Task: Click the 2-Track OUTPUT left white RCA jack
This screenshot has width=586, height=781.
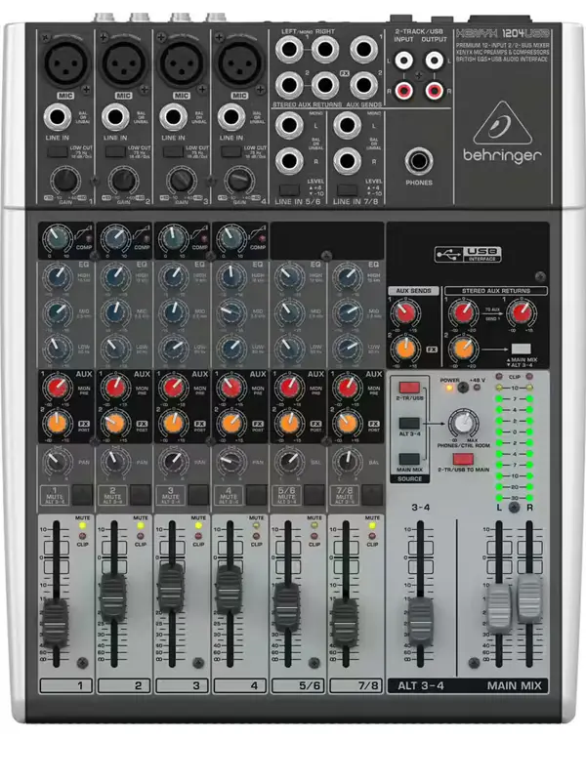Action: [x=434, y=62]
